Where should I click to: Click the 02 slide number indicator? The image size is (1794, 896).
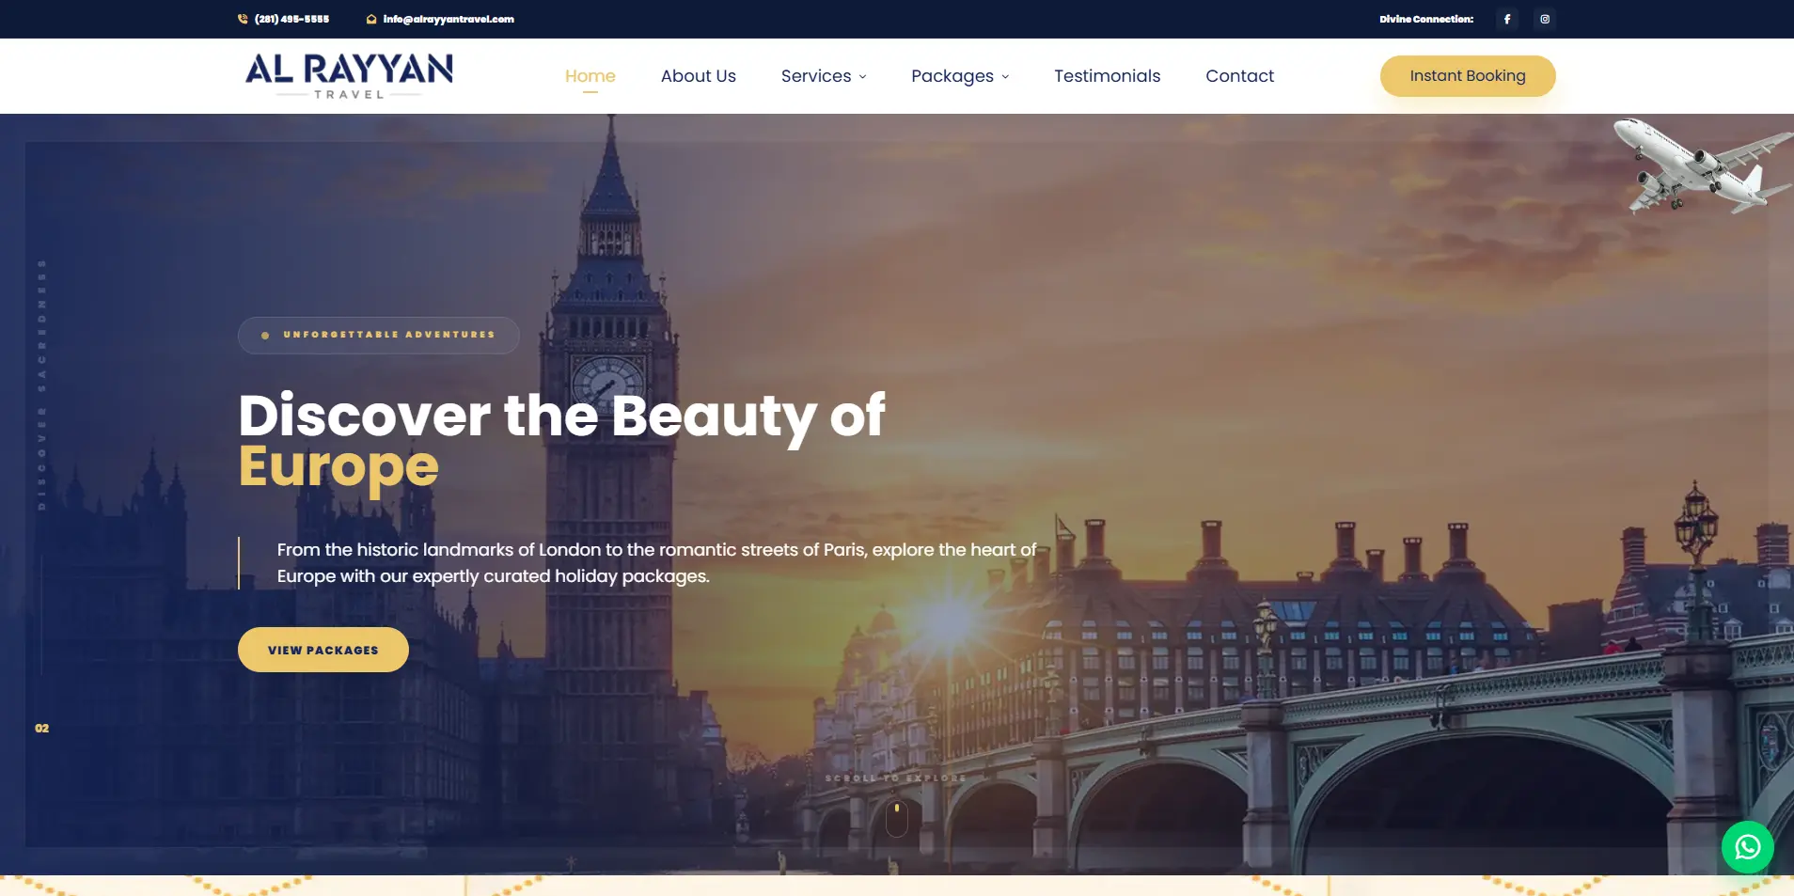(x=42, y=729)
